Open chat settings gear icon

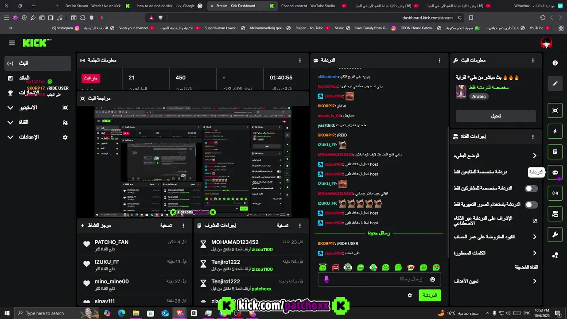(x=410, y=295)
